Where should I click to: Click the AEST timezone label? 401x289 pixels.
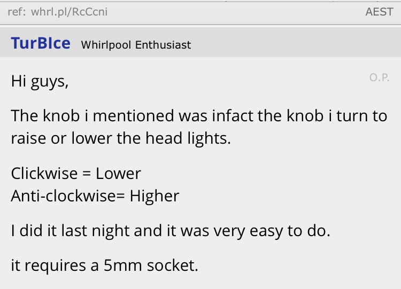click(379, 12)
